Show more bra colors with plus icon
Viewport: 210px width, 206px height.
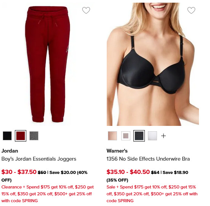(x=164, y=136)
